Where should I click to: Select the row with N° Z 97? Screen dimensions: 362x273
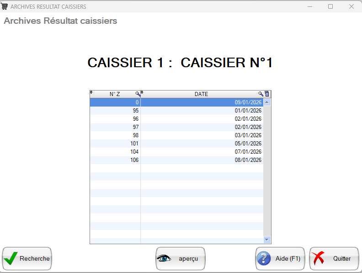pos(176,127)
